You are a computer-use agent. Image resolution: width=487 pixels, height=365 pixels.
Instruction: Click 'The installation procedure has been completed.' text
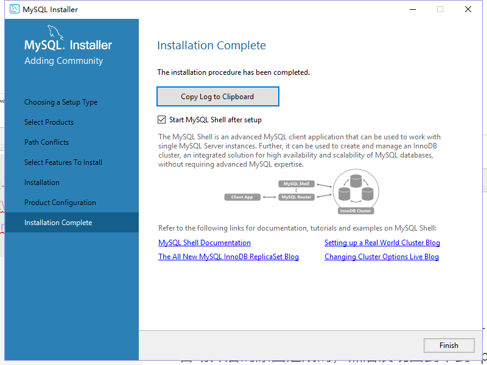[x=234, y=72]
